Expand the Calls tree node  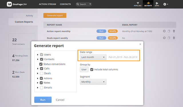point(37,69)
